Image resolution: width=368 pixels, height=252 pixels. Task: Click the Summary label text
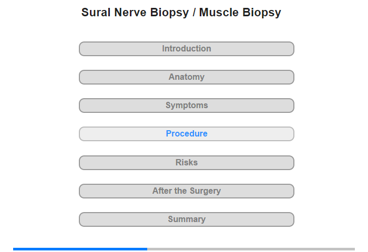click(186, 219)
